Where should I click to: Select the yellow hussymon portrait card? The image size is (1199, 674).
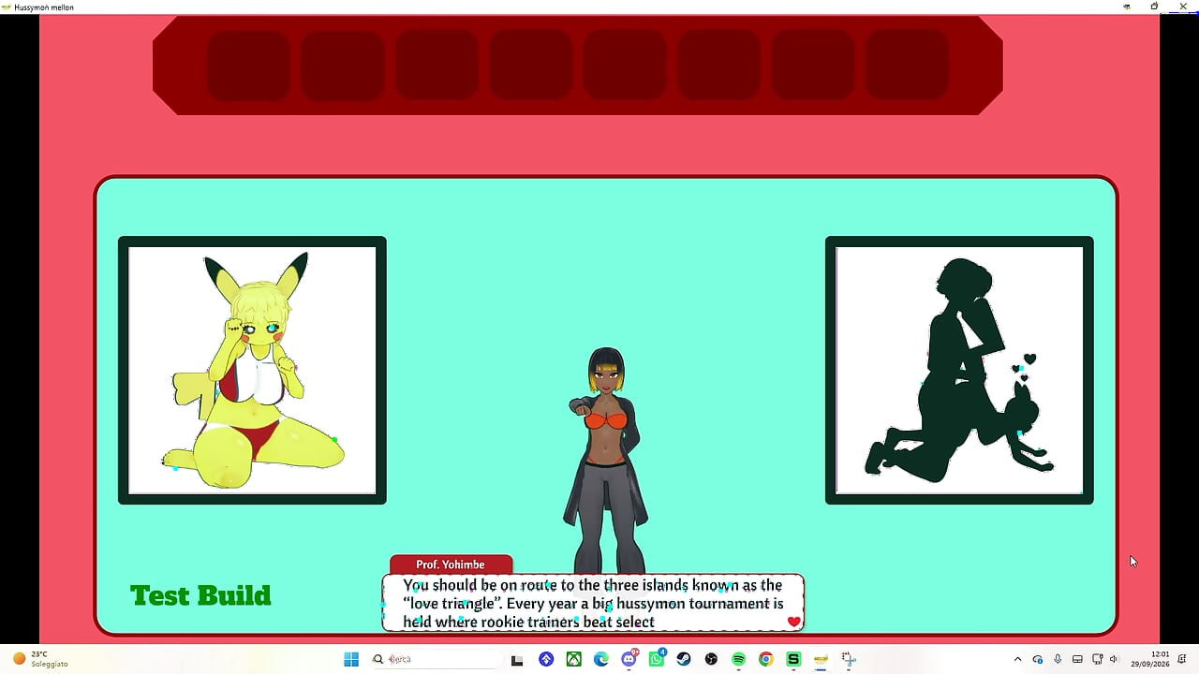(x=252, y=370)
